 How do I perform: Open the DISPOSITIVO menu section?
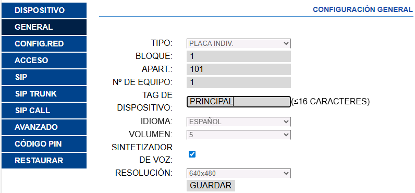44,10
